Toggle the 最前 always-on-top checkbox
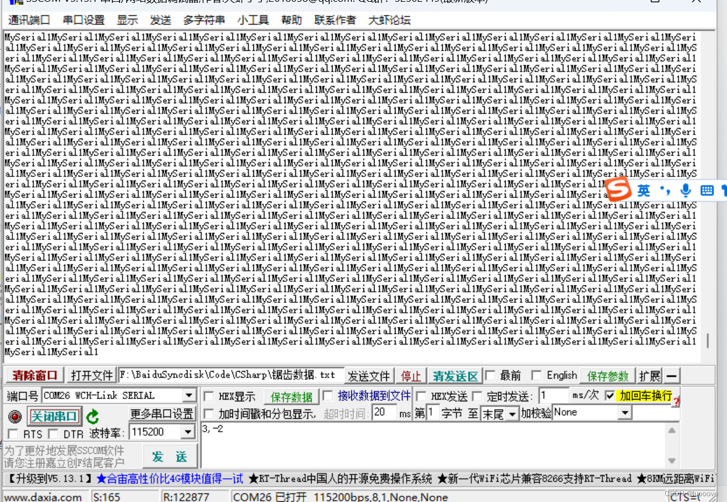Screen dimensions: 727x502 (490, 376)
